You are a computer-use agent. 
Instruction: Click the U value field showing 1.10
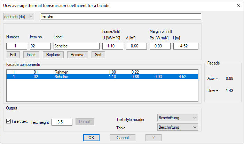(112, 46)
